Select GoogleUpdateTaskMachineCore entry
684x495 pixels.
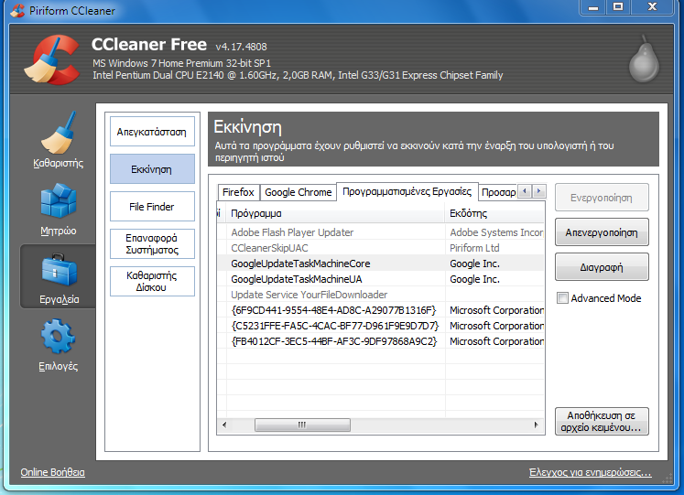pyautogui.click(x=380, y=264)
